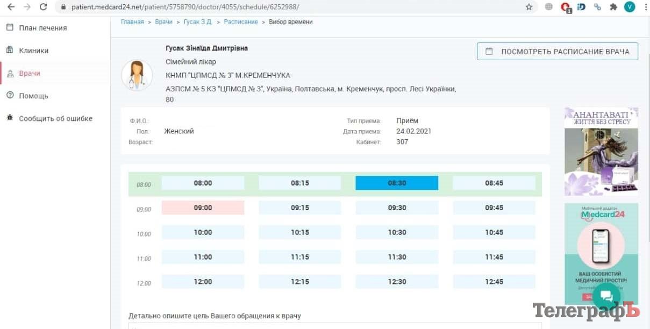The image size is (650, 329).
Task: Click the browser reload page icon
Action: tap(44, 7)
